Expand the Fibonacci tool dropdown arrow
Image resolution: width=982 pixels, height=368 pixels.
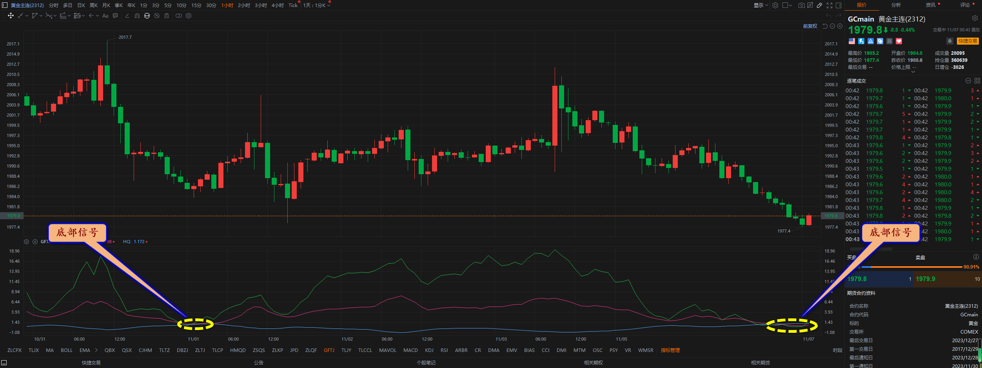coord(69,16)
